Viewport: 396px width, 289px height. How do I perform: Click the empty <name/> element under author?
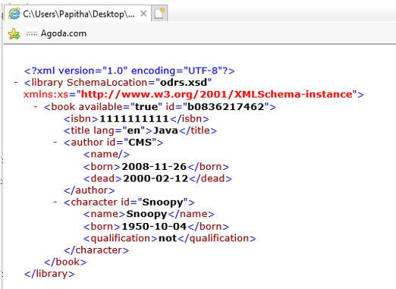pos(106,154)
